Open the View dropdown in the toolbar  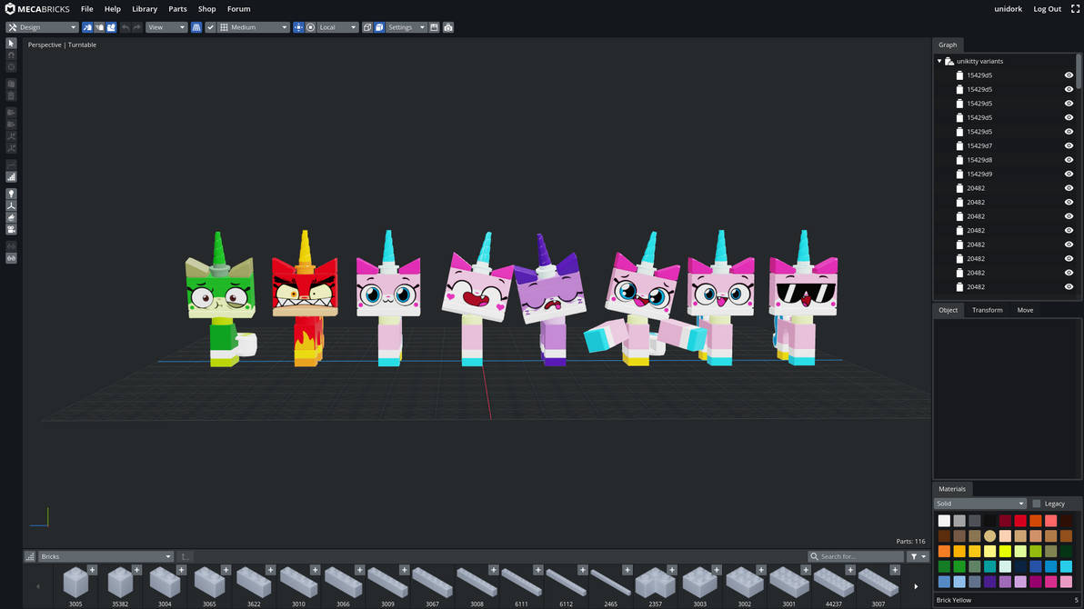166,27
